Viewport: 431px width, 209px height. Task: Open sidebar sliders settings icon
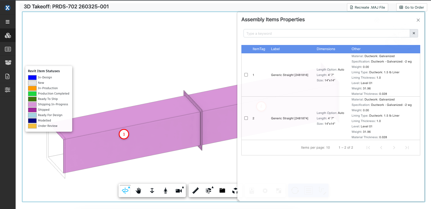pos(8,90)
